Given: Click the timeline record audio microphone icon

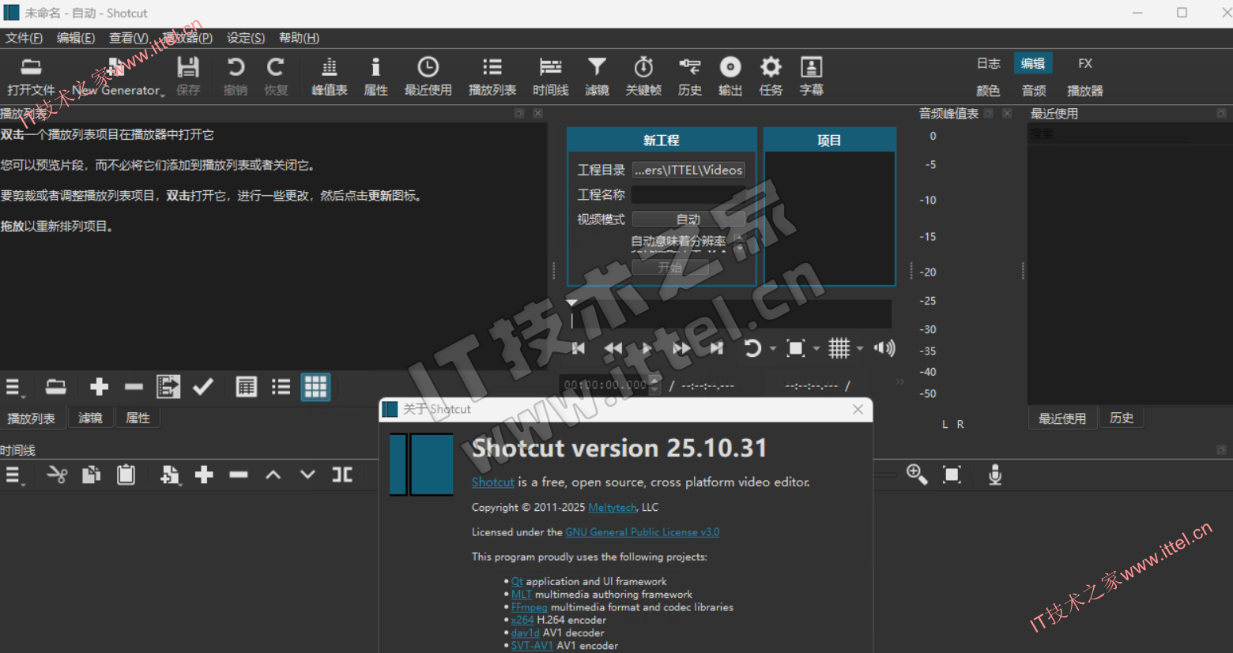Looking at the screenshot, I should tap(995, 475).
